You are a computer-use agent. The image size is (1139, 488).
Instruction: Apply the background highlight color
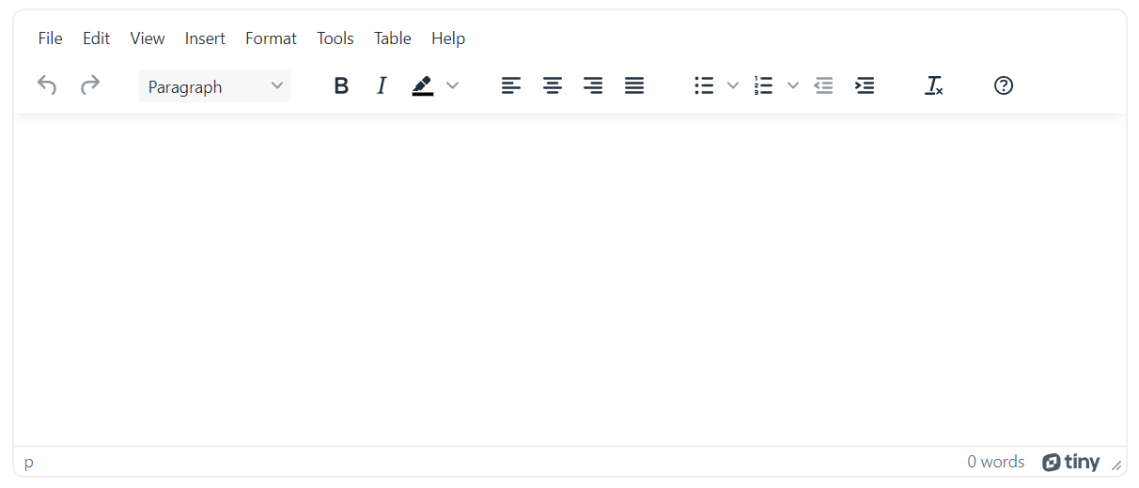[x=423, y=85]
